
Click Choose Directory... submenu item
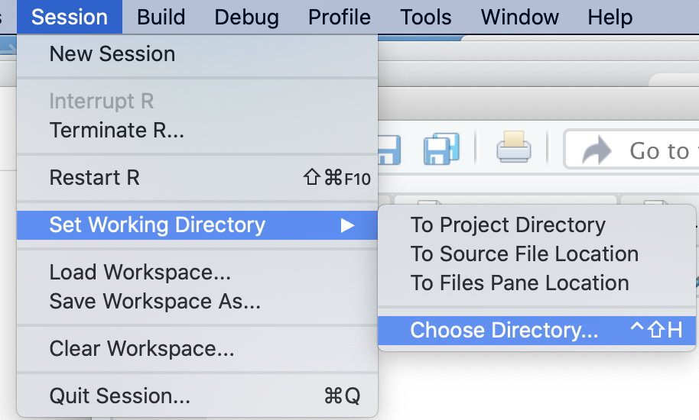coord(537,331)
